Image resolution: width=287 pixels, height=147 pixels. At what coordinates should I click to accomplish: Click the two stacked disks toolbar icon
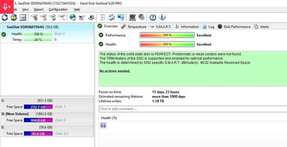(x=82, y=17)
